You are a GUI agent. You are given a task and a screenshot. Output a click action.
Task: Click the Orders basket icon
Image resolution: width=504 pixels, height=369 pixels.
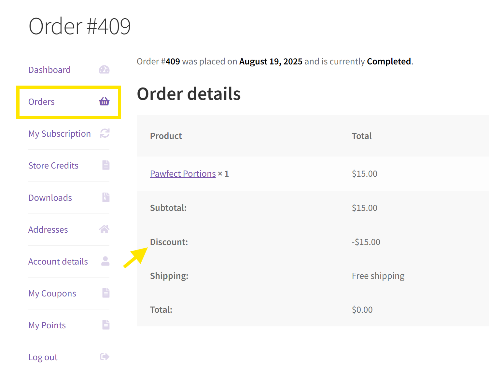(104, 102)
